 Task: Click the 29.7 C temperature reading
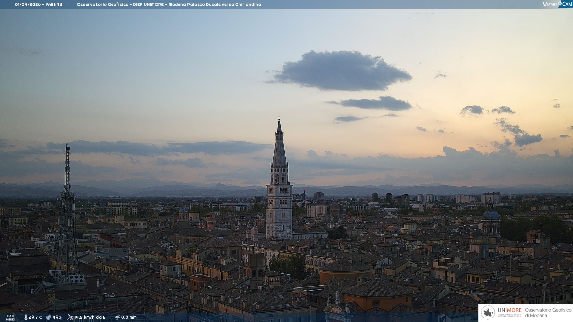coord(35,318)
